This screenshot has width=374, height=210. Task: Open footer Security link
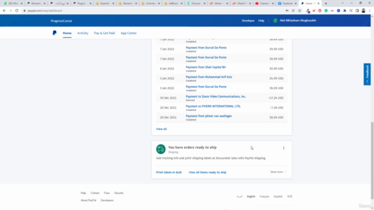pos(119,193)
